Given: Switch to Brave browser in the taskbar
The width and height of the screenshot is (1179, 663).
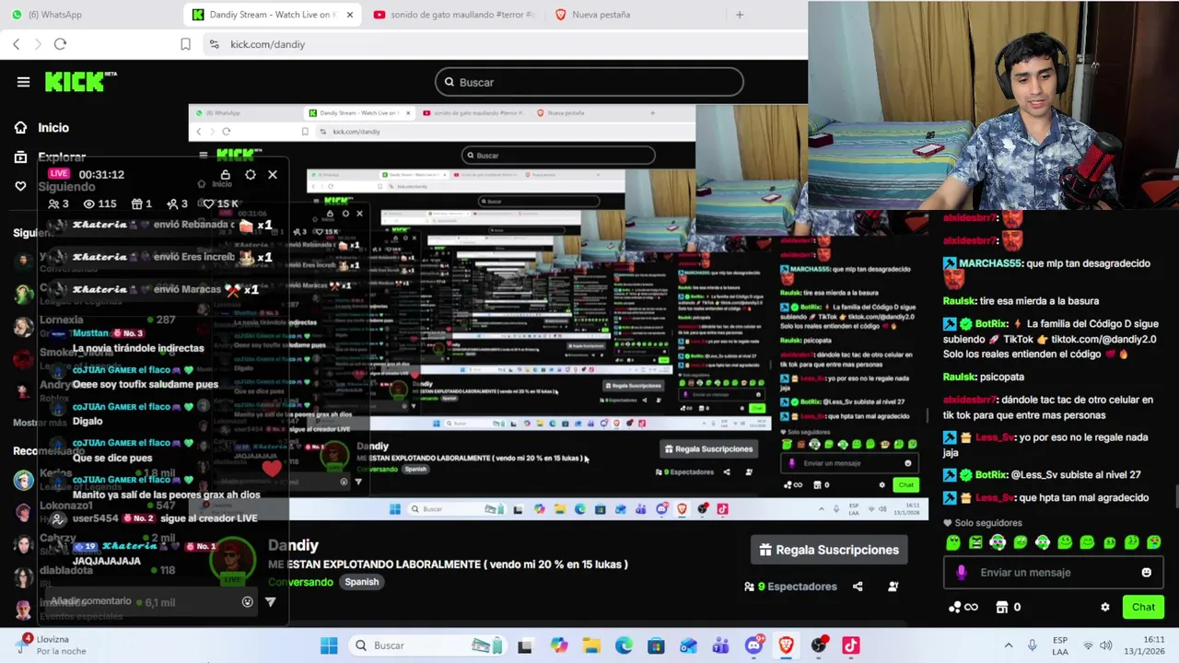Looking at the screenshot, I should (786, 646).
